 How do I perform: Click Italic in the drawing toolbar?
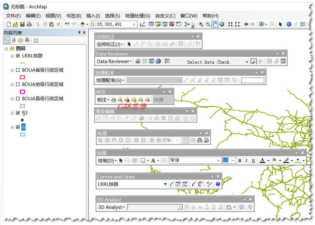pyautogui.click(x=247, y=160)
